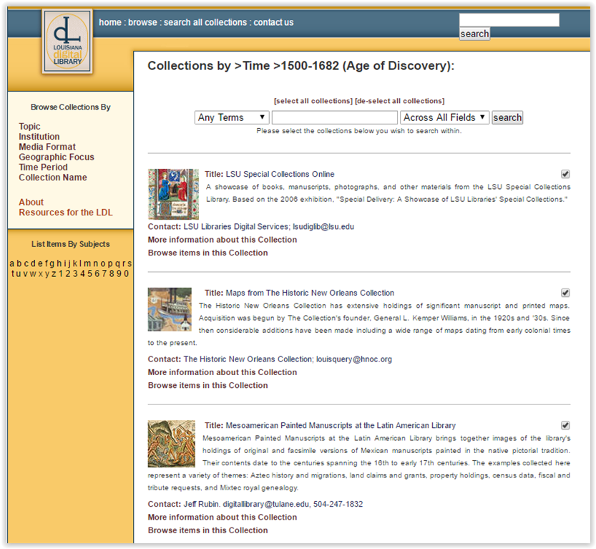
Task: Click Mesoamerican Painted Manuscripts title text
Action: 341,425
